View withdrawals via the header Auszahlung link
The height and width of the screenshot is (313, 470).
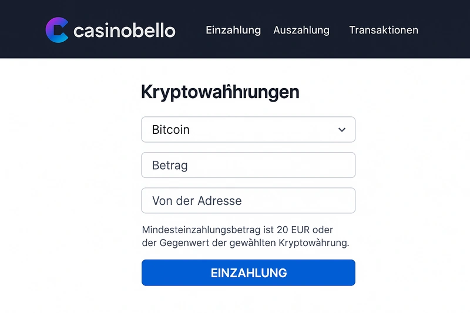[x=301, y=30]
